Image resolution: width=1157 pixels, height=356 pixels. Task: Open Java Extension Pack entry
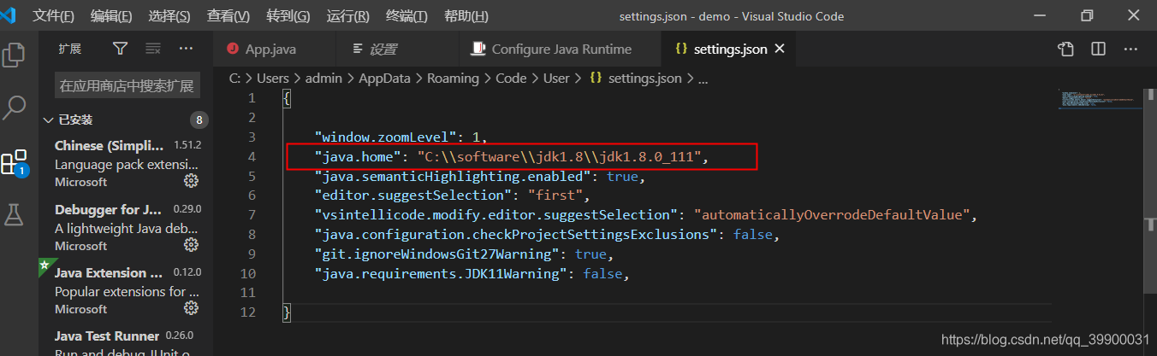(x=127, y=290)
